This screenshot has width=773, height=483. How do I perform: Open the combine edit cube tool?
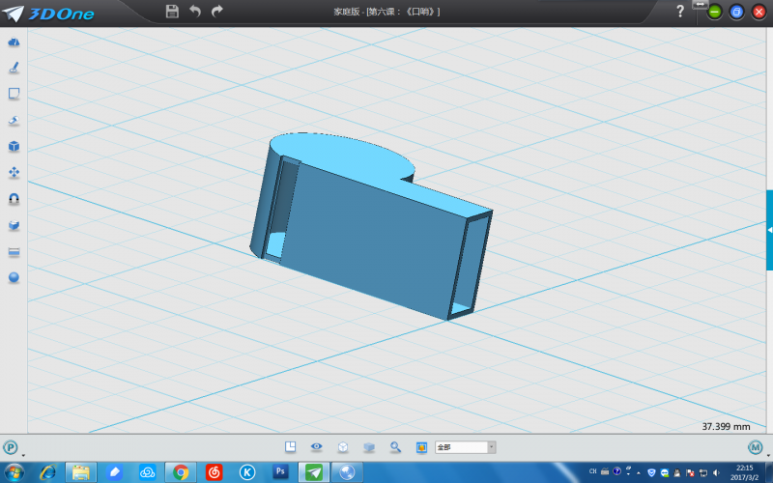click(x=14, y=225)
